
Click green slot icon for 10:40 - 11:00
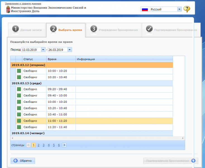(19, 114)
